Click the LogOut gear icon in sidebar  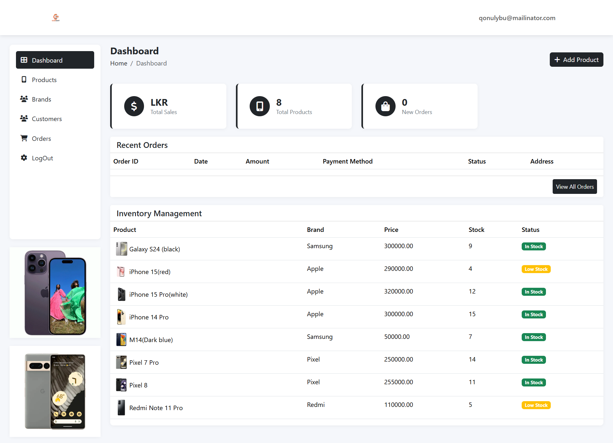[24, 158]
